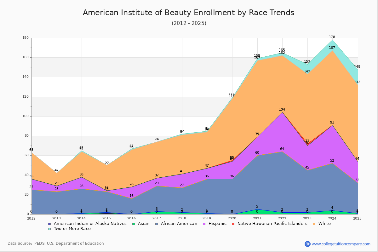Image resolution: width=378 pixels, height=252 pixels.
Task: Click the 100 y-axis label
Action: [26, 116]
